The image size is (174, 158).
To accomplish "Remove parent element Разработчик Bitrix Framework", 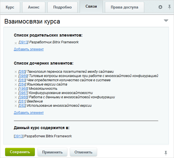I will coord(16,43).
